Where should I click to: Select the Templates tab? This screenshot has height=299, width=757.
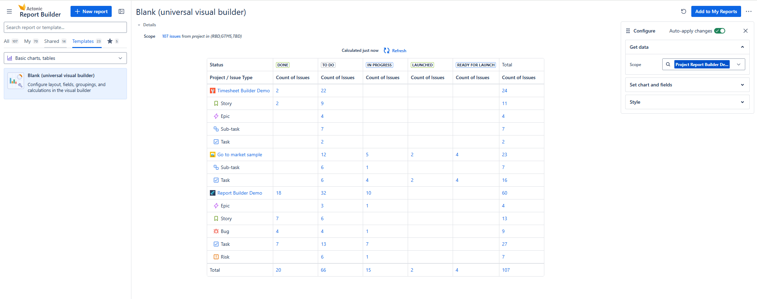tap(87, 41)
